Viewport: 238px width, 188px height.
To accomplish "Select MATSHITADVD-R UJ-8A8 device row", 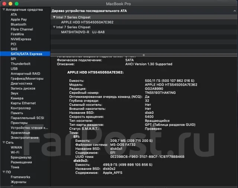I will coord(144,32).
